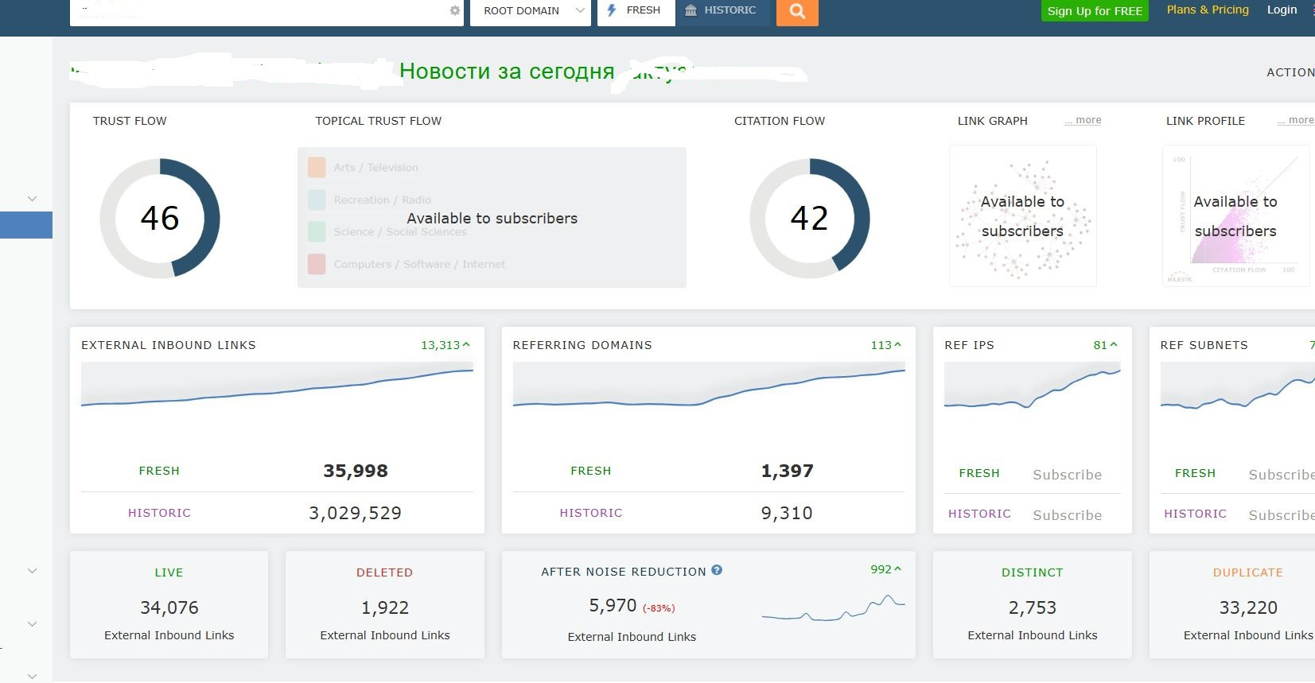The image size is (1315, 683).
Task: Click the 992 noise reduction change indicator
Action: coord(886,569)
